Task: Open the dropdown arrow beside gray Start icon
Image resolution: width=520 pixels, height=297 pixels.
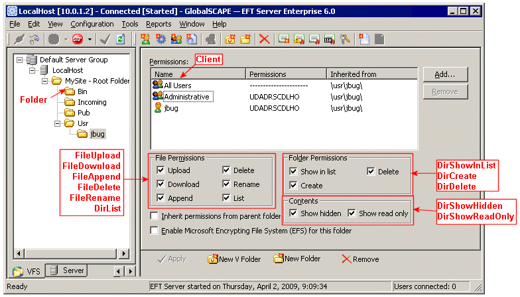Action: point(66,40)
